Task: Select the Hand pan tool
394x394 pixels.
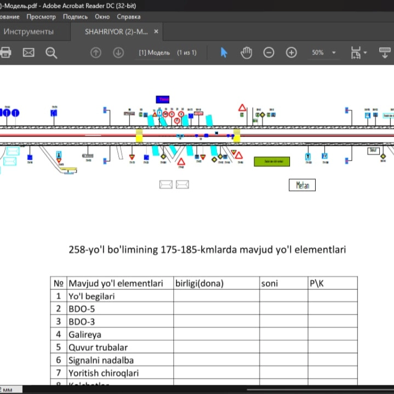Action: [247, 53]
